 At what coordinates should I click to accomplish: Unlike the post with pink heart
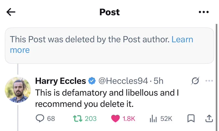[x=115, y=118]
